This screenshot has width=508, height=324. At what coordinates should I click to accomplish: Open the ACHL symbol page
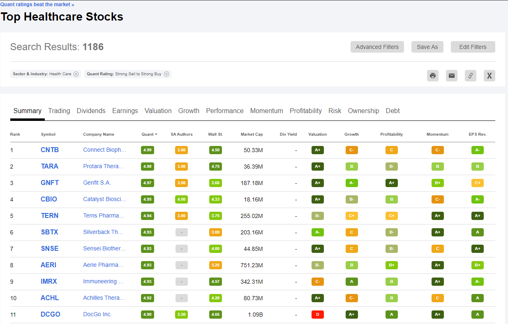point(50,298)
